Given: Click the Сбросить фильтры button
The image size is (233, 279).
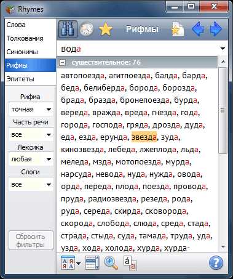Looking at the screenshot, I should [31, 240].
